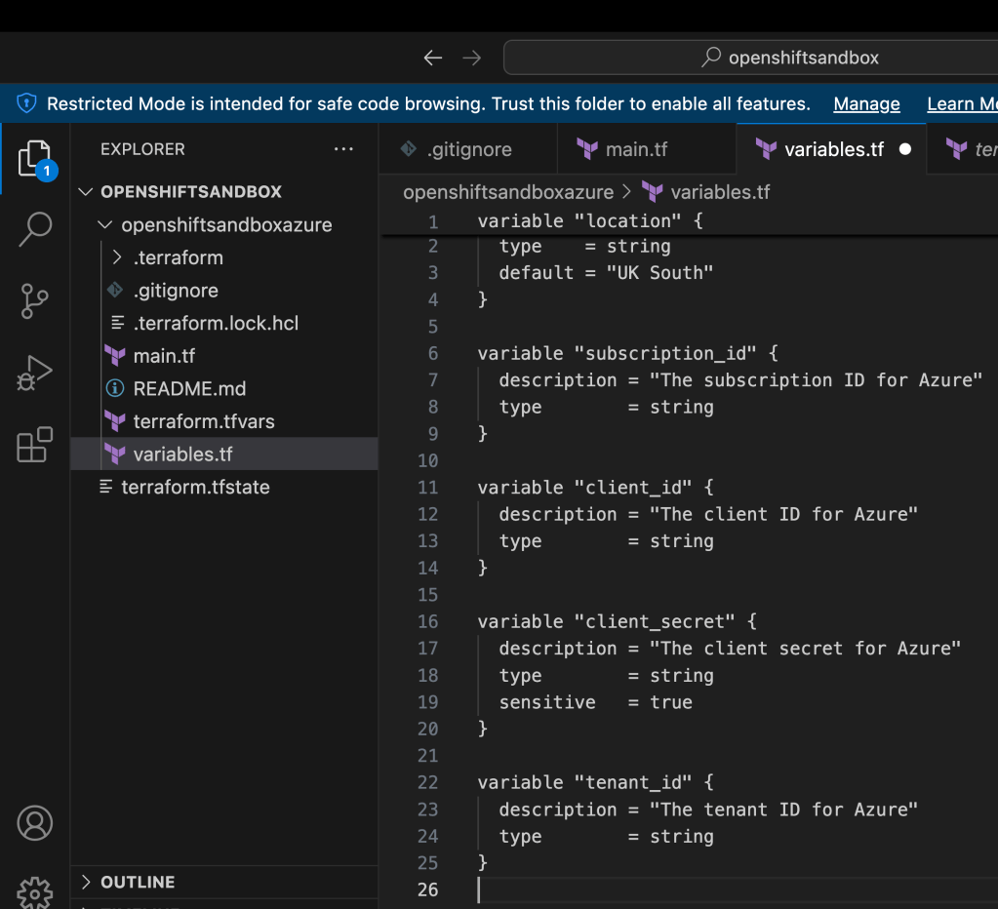
Task: Switch to the main.tf tab
Action: (x=647, y=149)
